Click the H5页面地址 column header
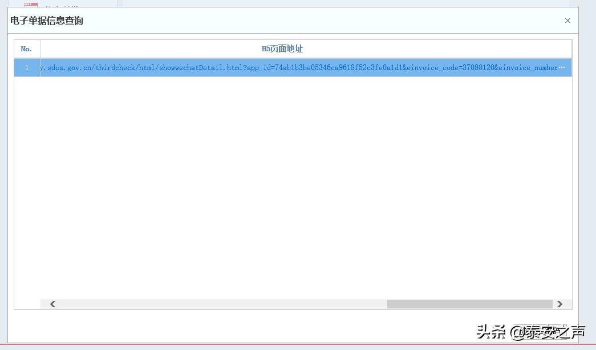The height and width of the screenshot is (350, 596). click(306, 48)
